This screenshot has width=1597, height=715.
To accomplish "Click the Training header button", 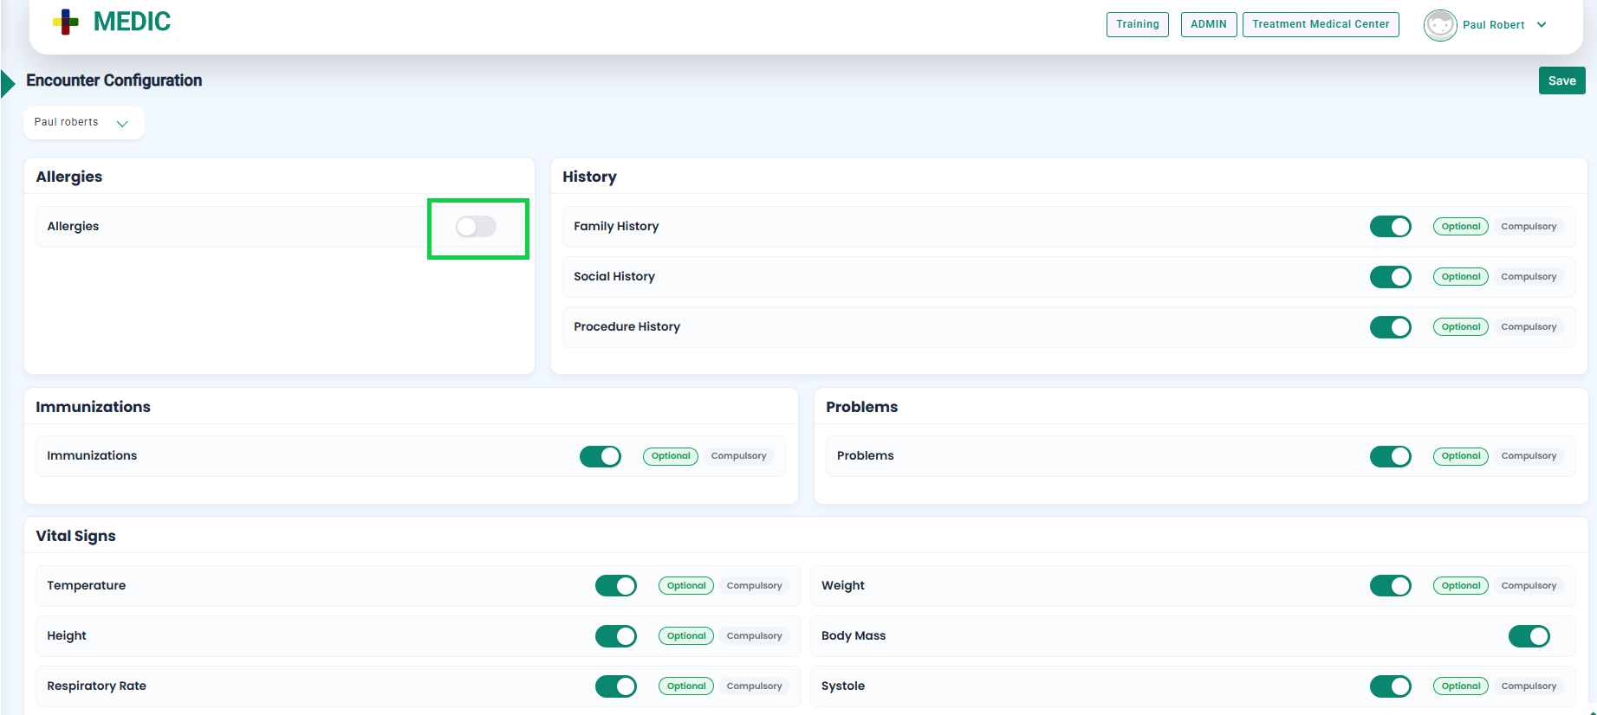I will 1137,24.
